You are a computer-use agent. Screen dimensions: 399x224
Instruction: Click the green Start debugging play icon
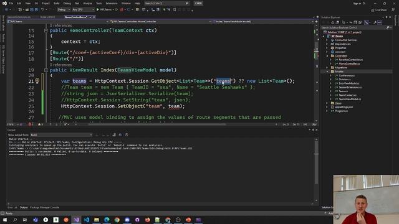[x=98, y=10]
